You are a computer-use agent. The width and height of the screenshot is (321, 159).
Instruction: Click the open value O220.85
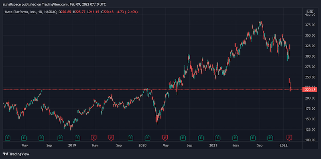[x=65, y=12]
